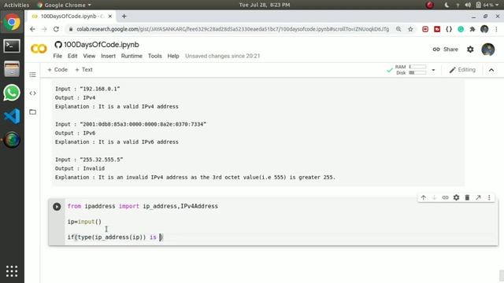This screenshot has width=504, height=283.
Task: Open the Editing mode dropdown
Action: (462, 70)
